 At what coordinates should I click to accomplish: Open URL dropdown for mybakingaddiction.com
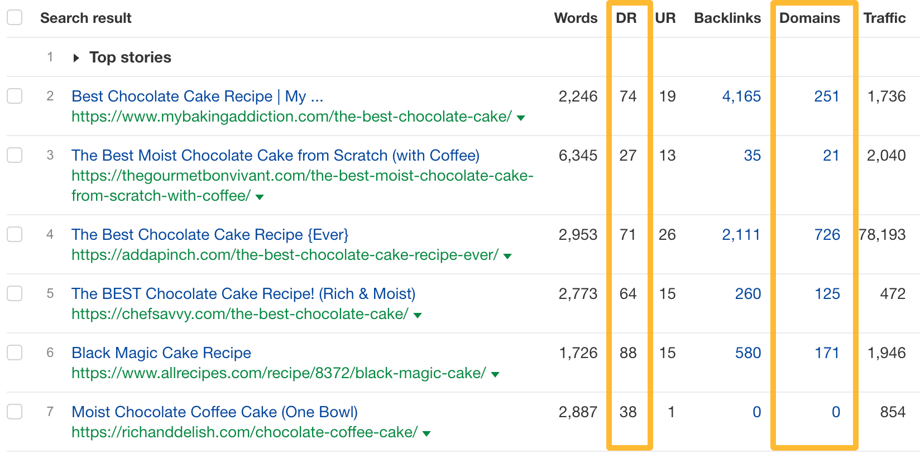coord(520,118)
